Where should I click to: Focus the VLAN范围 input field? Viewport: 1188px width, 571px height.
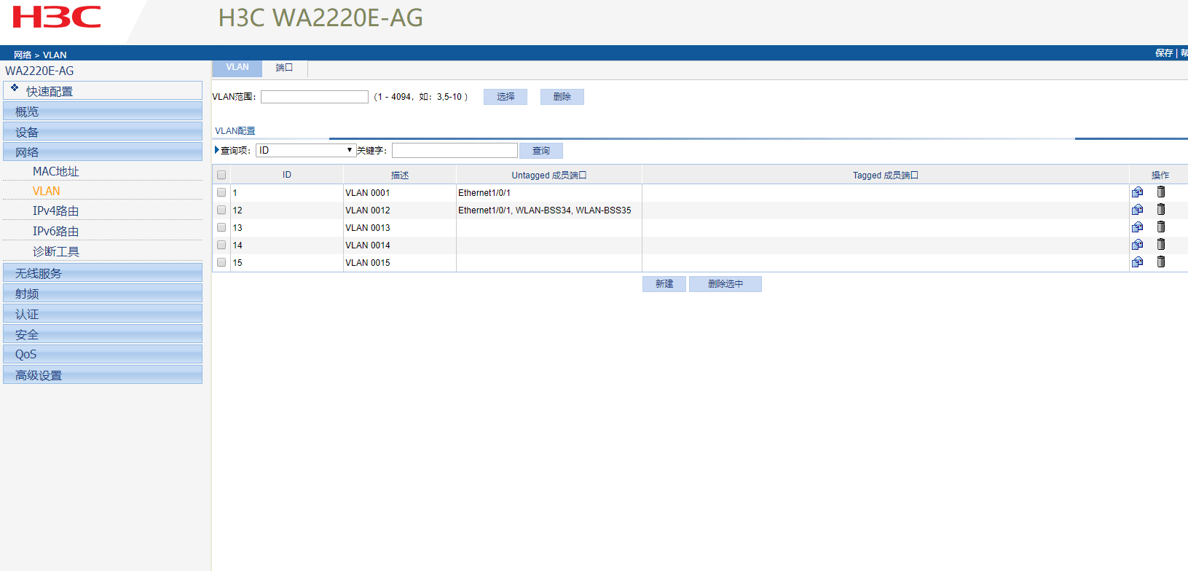click(315, 97)
